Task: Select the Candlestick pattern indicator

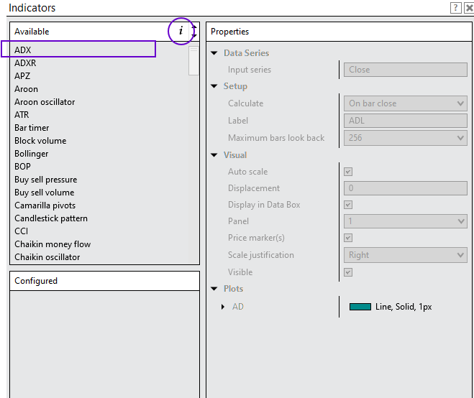Action: coord(51,218)
